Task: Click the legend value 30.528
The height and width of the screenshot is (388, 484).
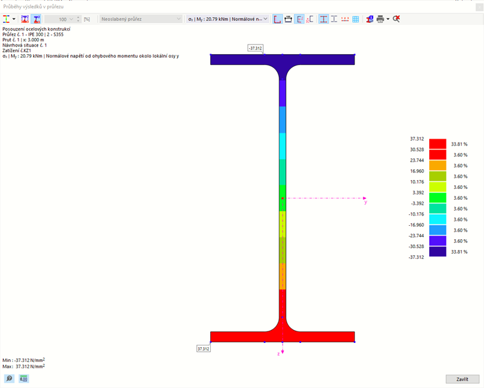Action: click(416, 149)
